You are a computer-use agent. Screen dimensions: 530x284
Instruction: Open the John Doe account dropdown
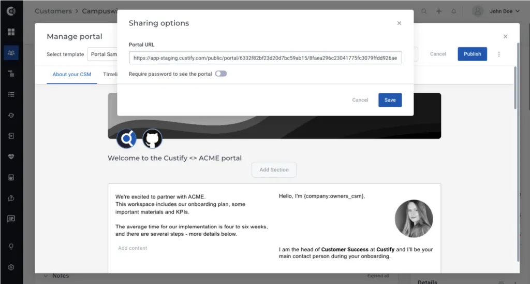click(505, 11)
